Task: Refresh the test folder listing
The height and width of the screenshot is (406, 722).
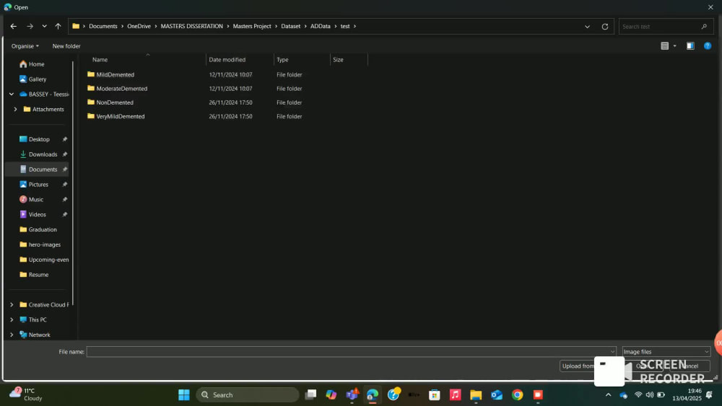Action: [x=605, y=26]
